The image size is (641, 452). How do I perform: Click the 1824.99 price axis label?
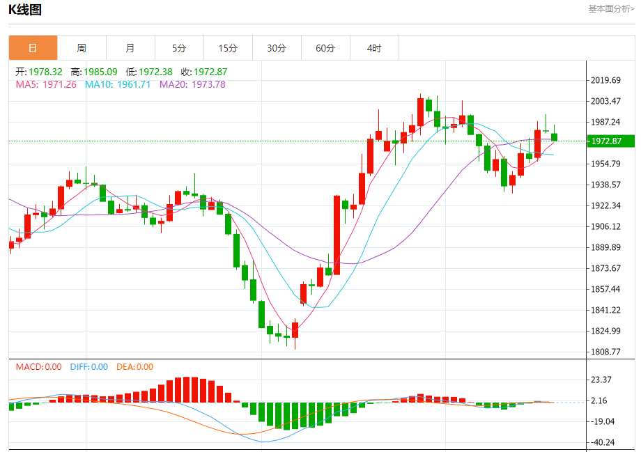tap(605, 331)
